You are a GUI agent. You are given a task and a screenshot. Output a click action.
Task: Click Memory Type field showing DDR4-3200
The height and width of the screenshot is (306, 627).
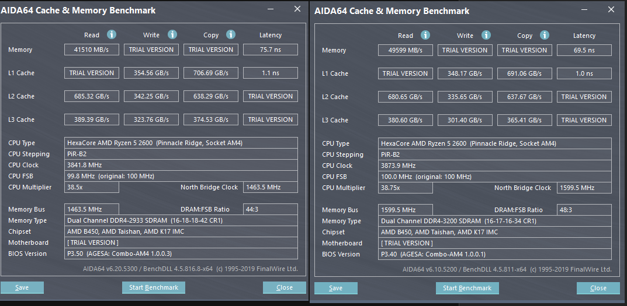pos(494,221)
